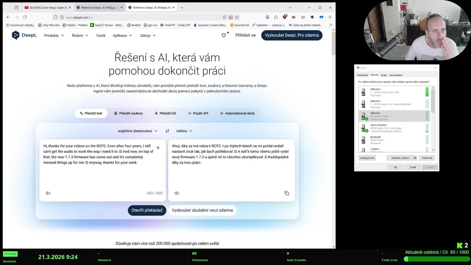Switch to Zvuky tab in Zvuk dialog
This screenshot has height=265, width=471.
point(384,75)
